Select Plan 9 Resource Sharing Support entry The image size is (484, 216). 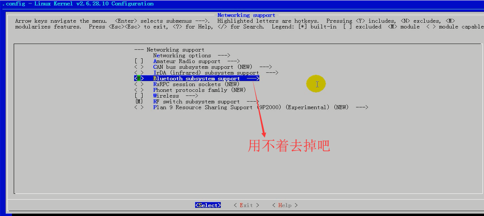pyautogui.click(x=251, y=107)
